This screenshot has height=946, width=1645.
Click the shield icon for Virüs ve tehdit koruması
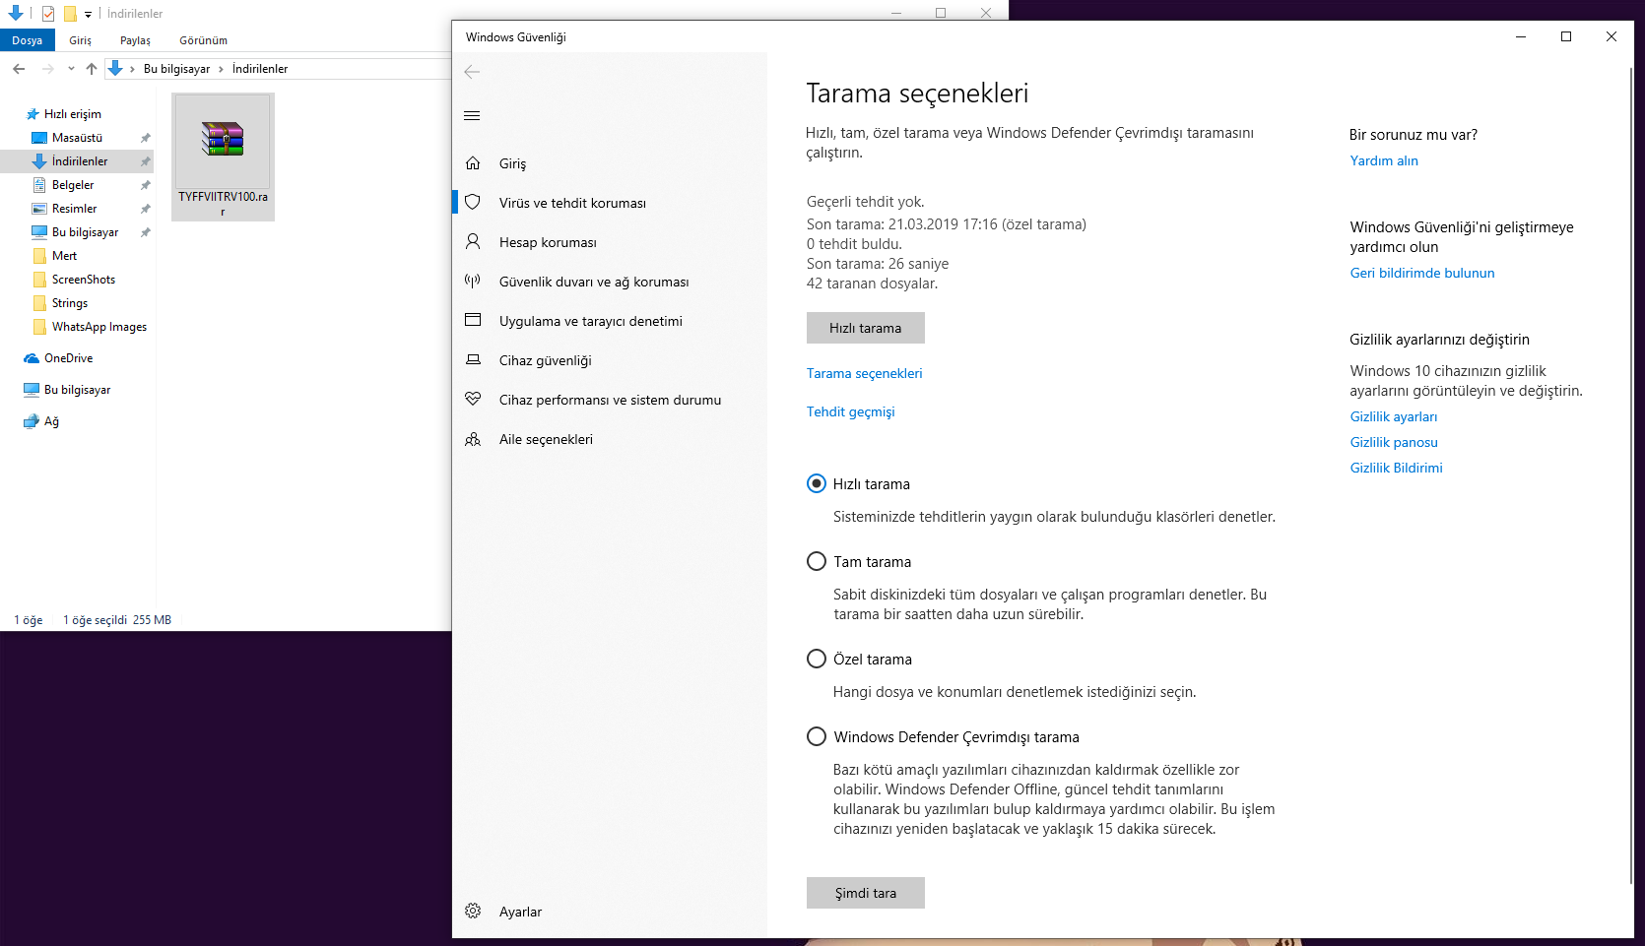[473, 203]
